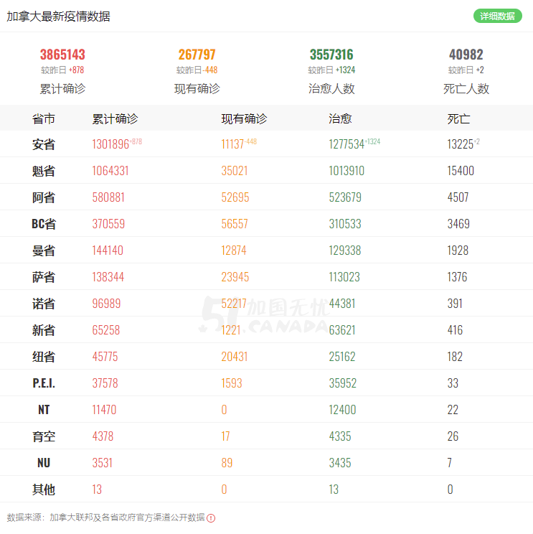
Task: Click the 现有确诊 column header in table
Action: (x=244, y=119)
